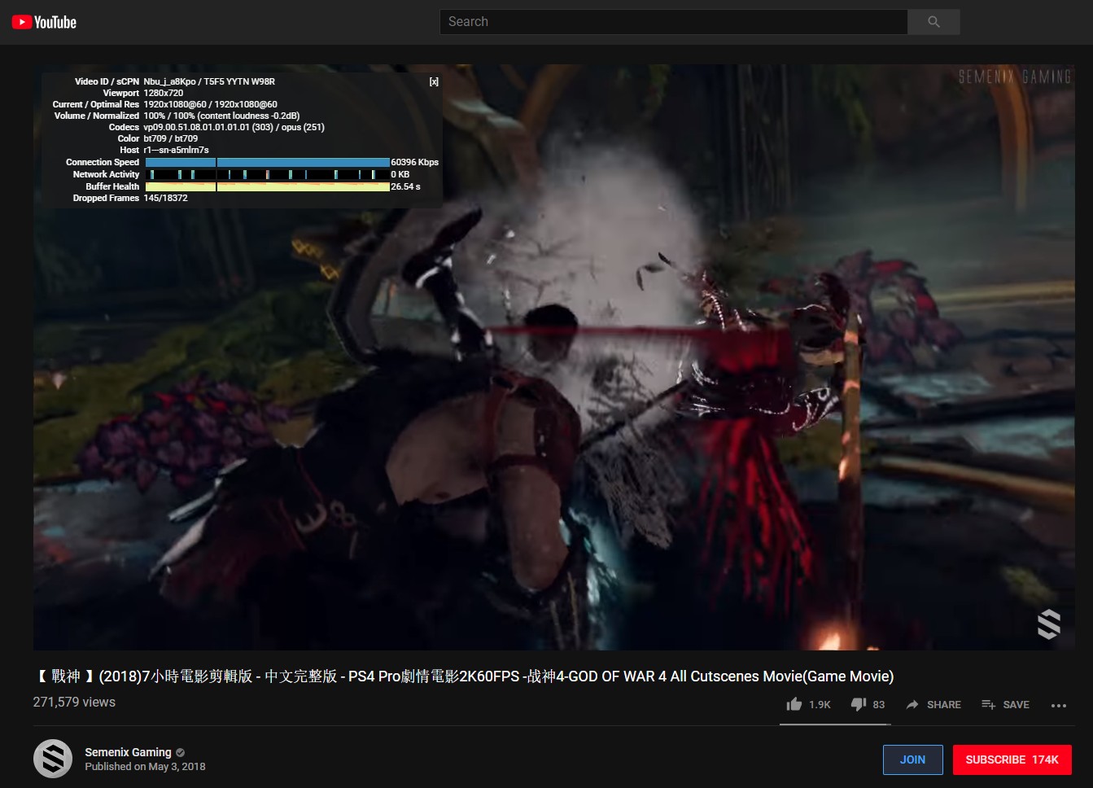Open the Semenix Gaming channel name link

[128, 752]
